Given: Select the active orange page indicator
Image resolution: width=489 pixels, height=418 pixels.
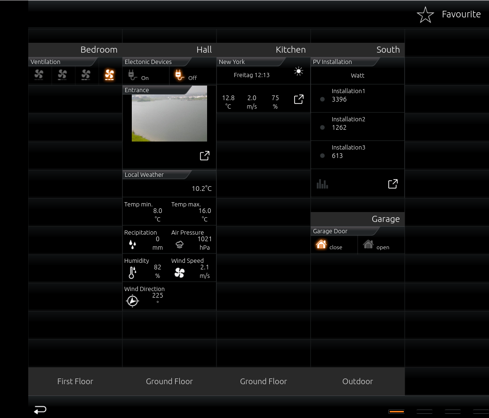Looking at the screenshot, I should (396, 412).
